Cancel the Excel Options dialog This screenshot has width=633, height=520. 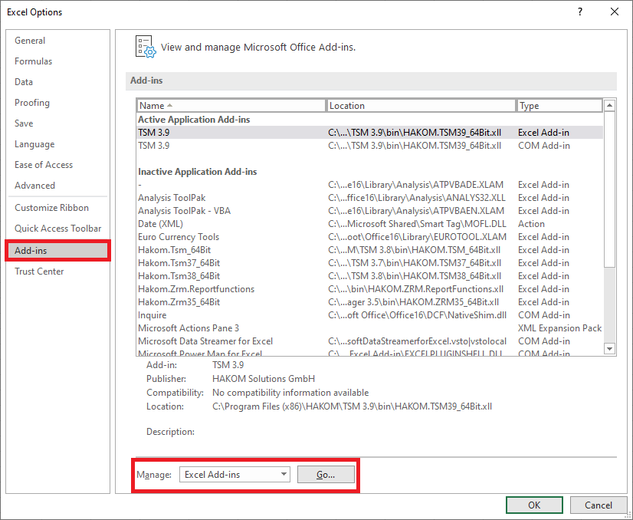pos(599,505)
